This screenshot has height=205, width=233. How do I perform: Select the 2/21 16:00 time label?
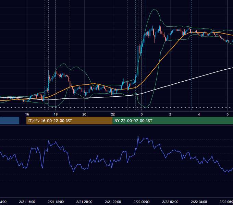coord(27,202)
